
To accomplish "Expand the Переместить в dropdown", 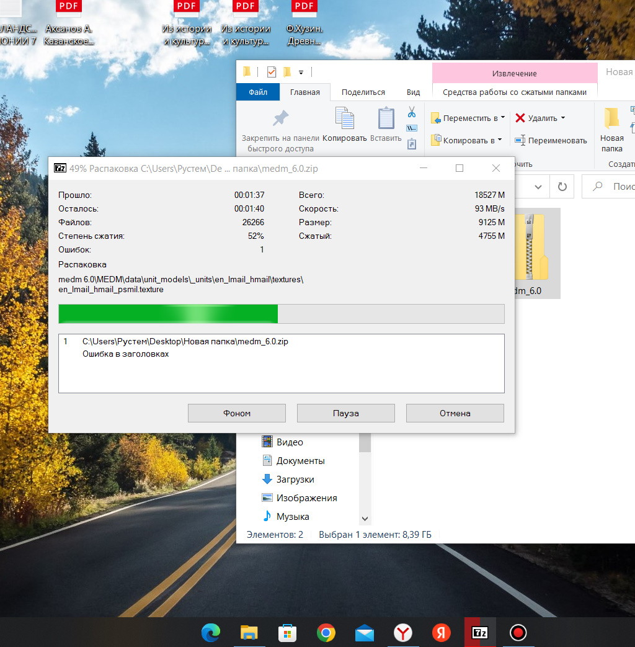I will pos(503,118).
